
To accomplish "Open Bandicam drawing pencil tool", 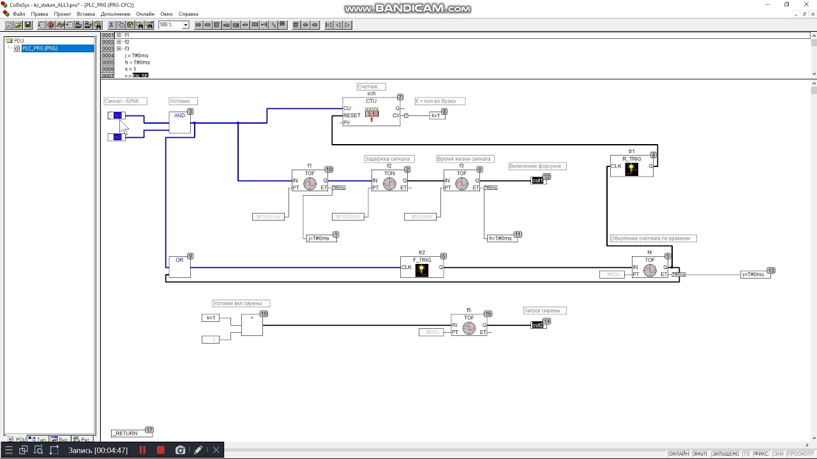I will (x=199, y=450).
